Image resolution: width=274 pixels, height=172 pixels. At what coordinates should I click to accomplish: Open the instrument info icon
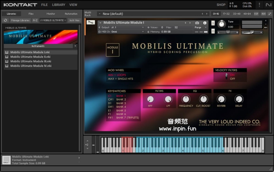coord(205,23)
